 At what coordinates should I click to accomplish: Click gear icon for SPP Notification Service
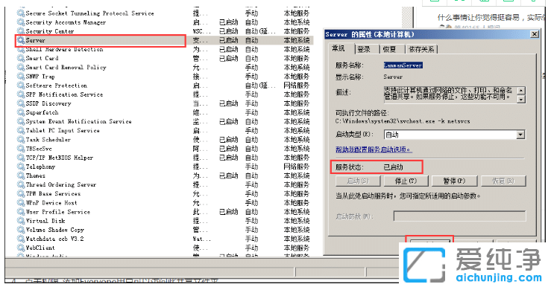[x=21, y=94]
